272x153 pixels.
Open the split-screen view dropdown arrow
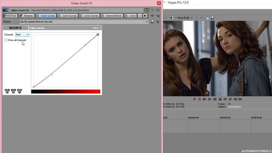(x=176, y=18)
